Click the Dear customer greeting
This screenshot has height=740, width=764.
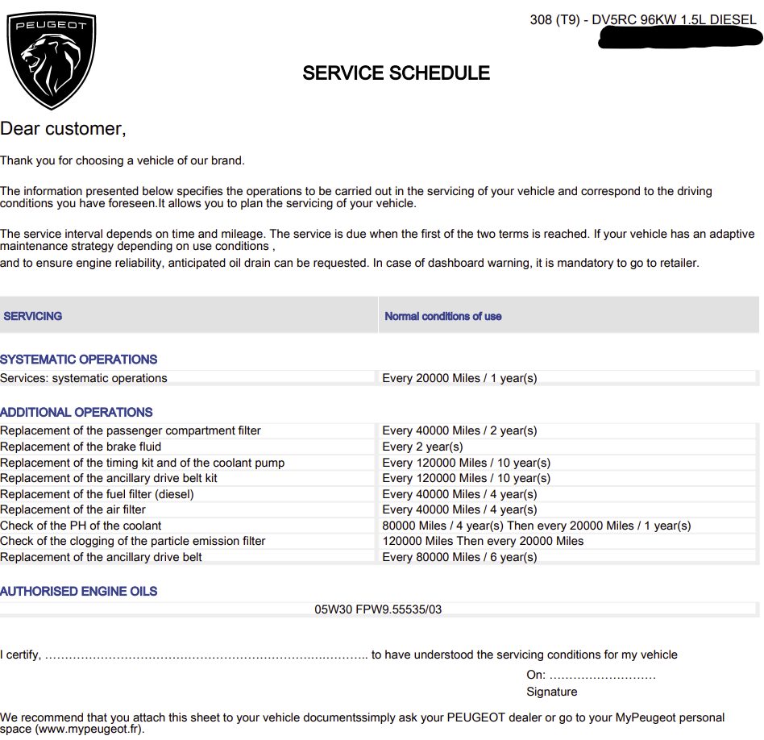[x=63, y=129]
